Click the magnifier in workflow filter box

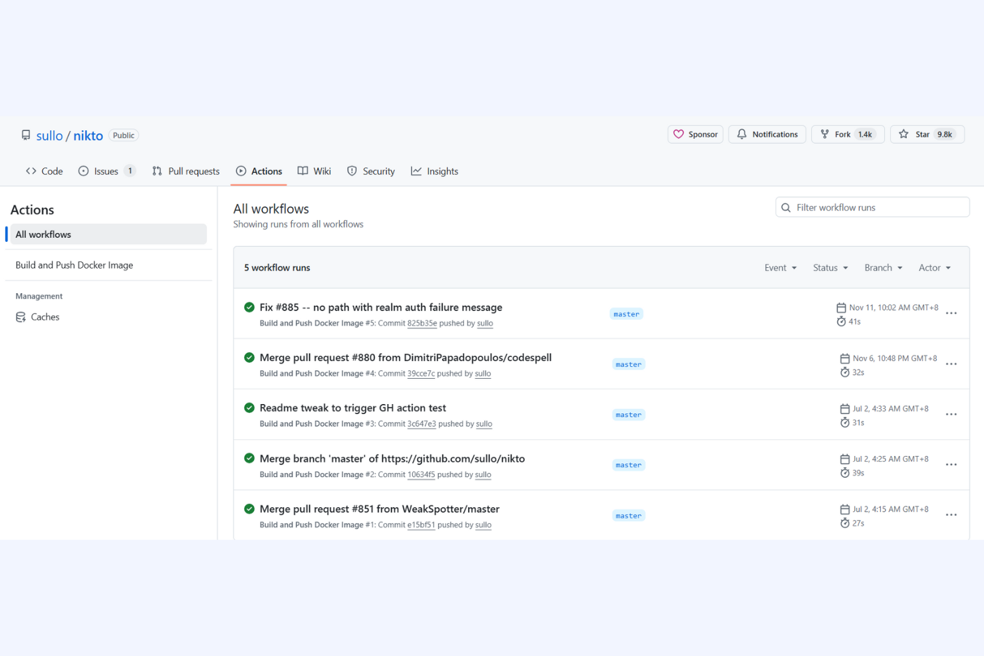[786, 207]
